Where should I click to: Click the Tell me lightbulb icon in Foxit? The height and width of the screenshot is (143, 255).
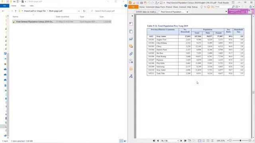202,7
